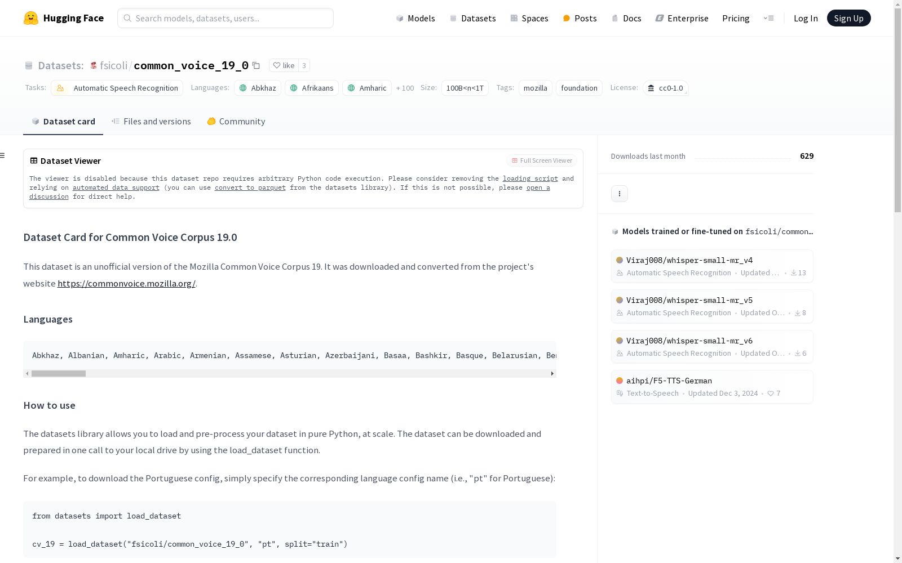Click the load_dataset code line
902x563 pixels.
point(190,544)
